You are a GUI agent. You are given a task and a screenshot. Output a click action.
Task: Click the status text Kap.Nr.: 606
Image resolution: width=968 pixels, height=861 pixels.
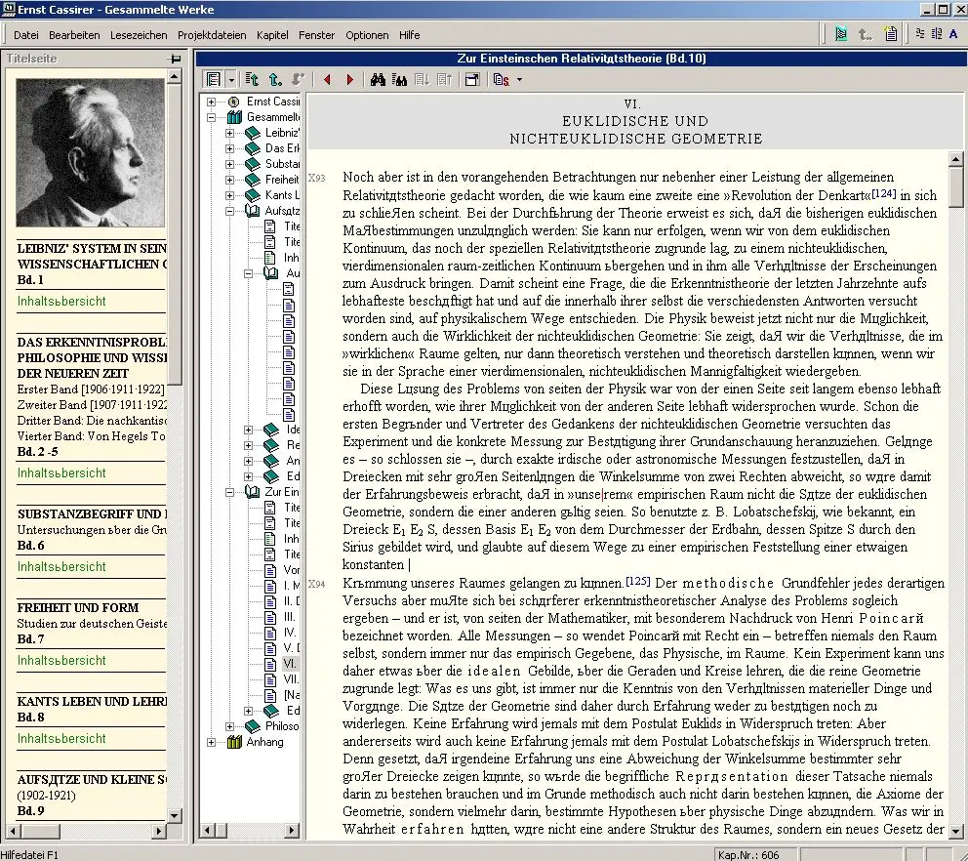(748, 855)
